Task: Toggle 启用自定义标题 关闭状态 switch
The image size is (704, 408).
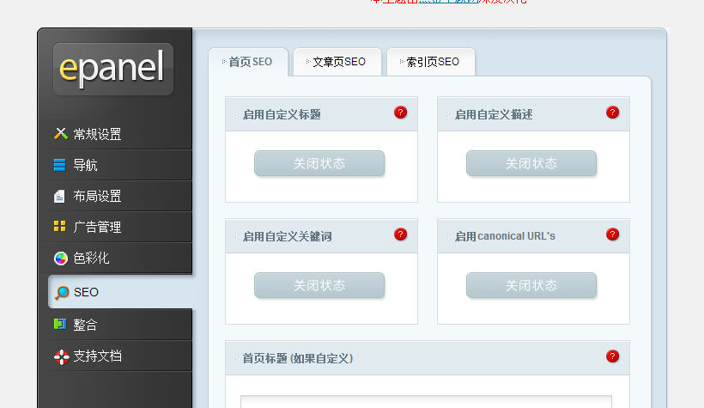Action: pos(319,163)
